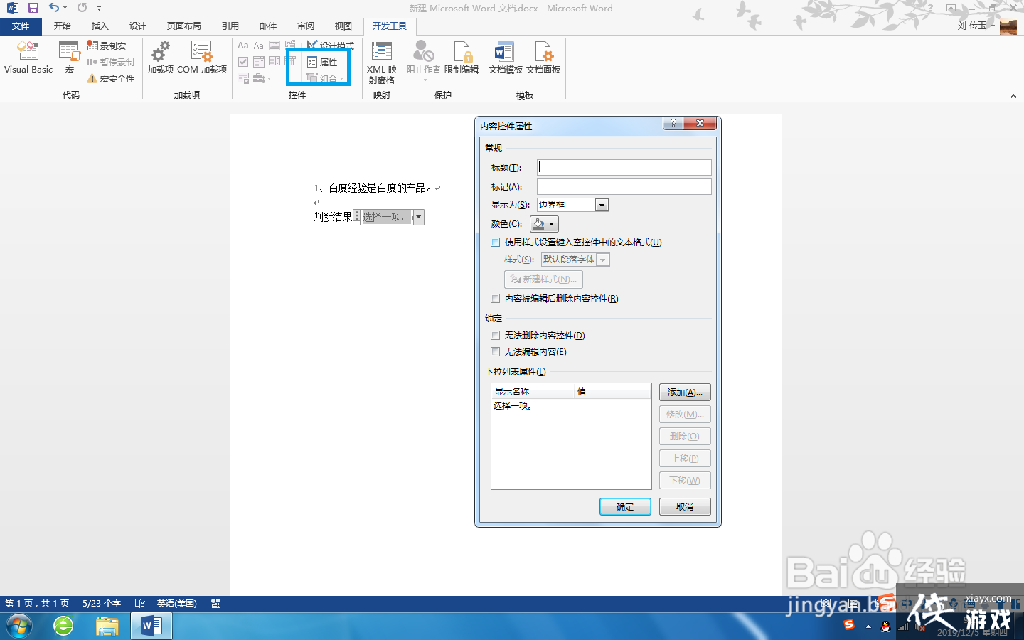Insert a drop-down list content control
Image resolution: width=1024 pixels, height=640 pixels.
click(x=274, y=62)
